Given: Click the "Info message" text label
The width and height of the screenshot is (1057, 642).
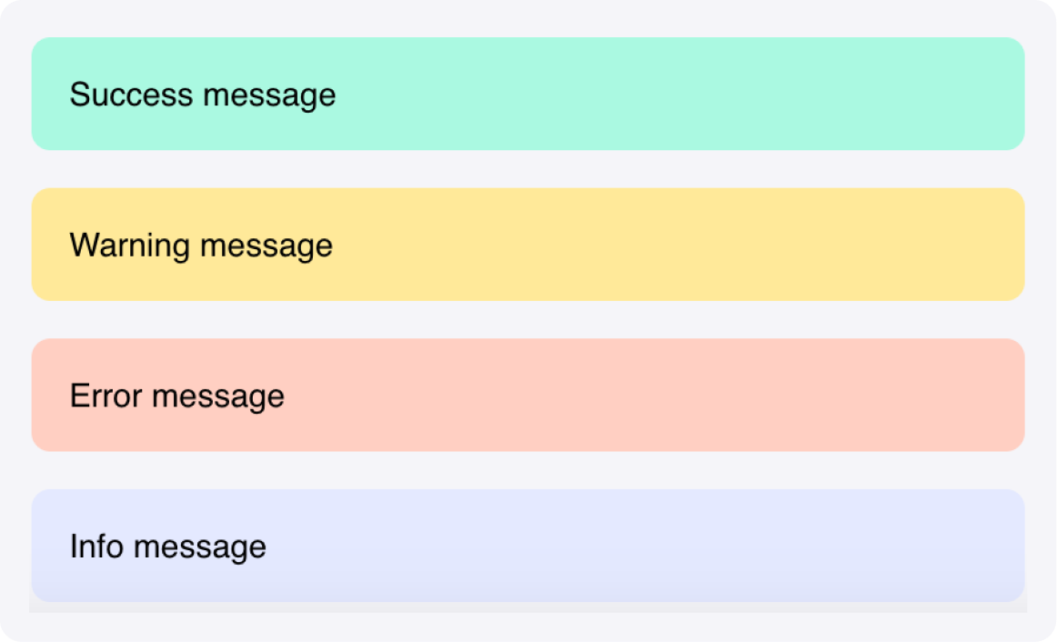Looking at the screenshot, I should coord(168,547).
